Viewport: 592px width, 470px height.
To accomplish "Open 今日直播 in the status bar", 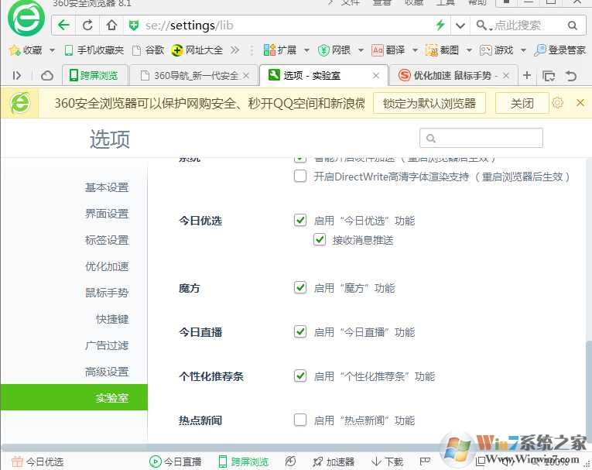I will (176, 461).
